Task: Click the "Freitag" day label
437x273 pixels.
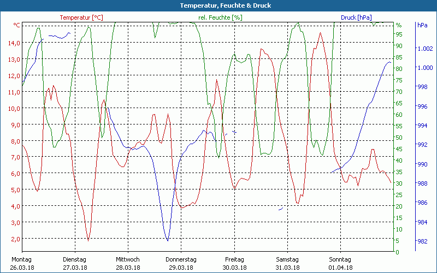Action: click(234, 259)
